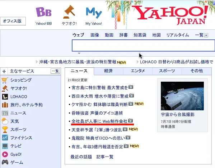
Task: Click the 天気 weather icon
Action: point(5,121)
